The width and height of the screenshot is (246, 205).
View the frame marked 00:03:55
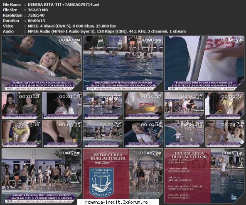click(103, 134)
